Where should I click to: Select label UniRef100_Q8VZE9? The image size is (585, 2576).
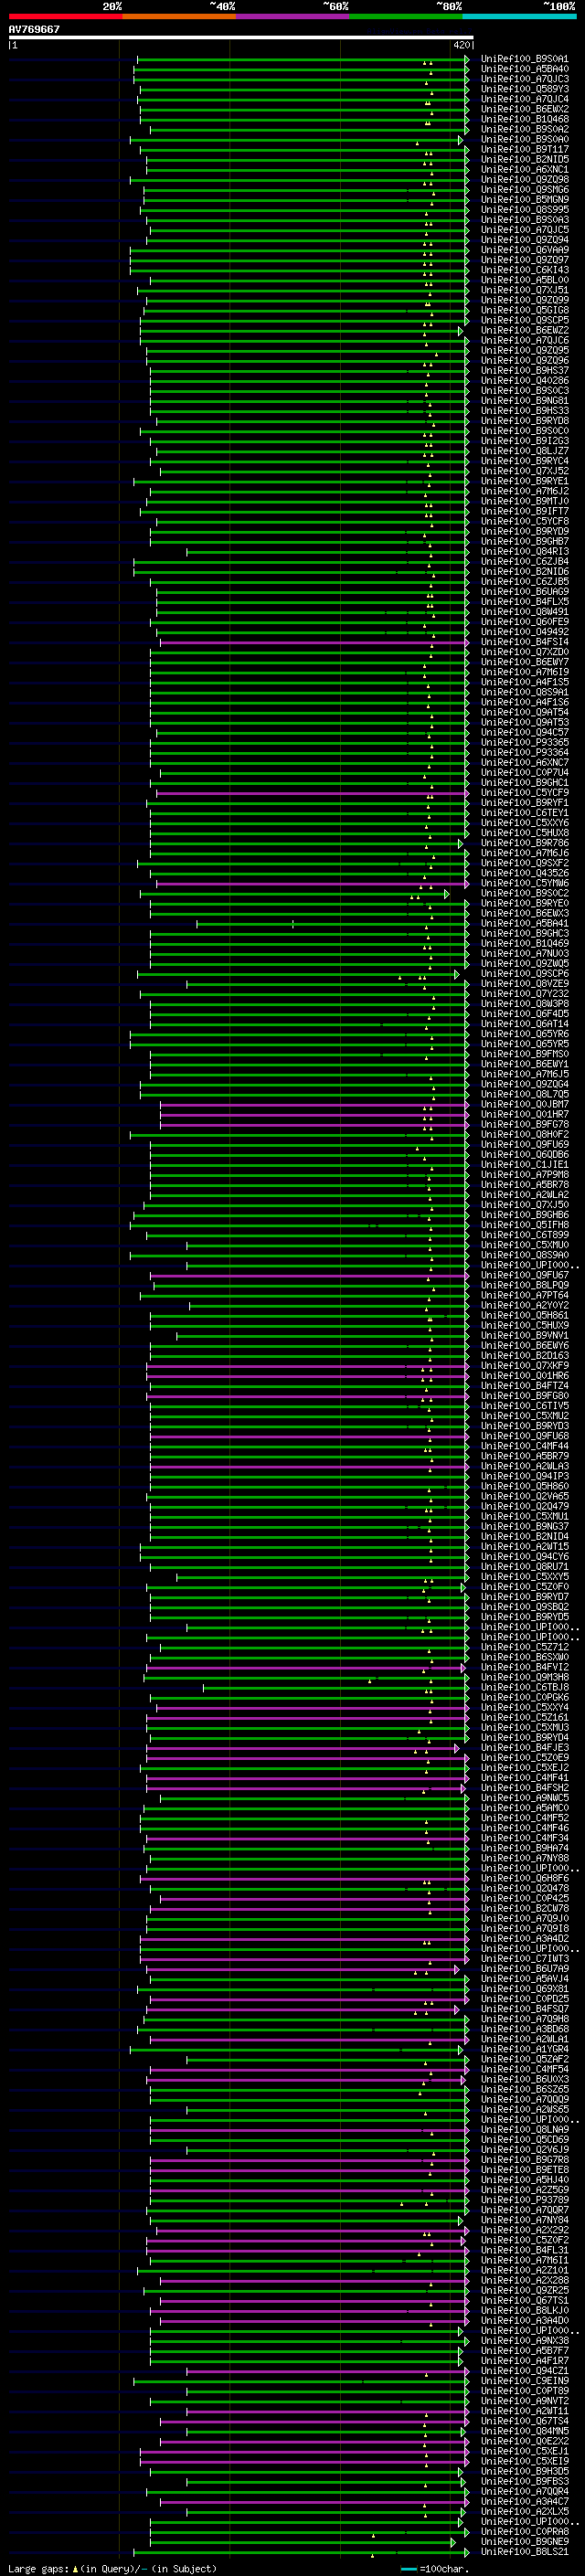pyautogui.click(x=524, y=984)
